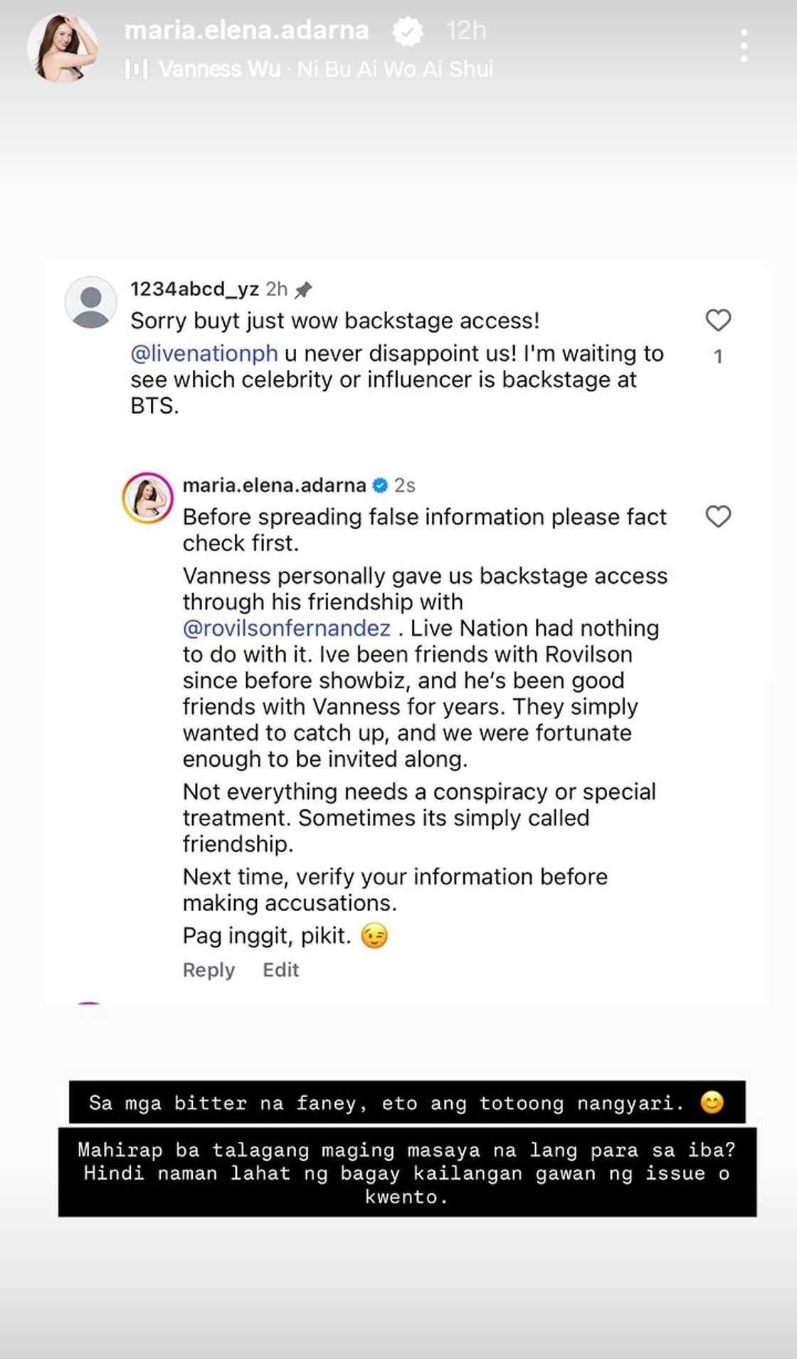The height and width of the screenshot is (1359, 797).
Task: Like the 1234abcd_yz comment with the heart
Action: point(718,320)
